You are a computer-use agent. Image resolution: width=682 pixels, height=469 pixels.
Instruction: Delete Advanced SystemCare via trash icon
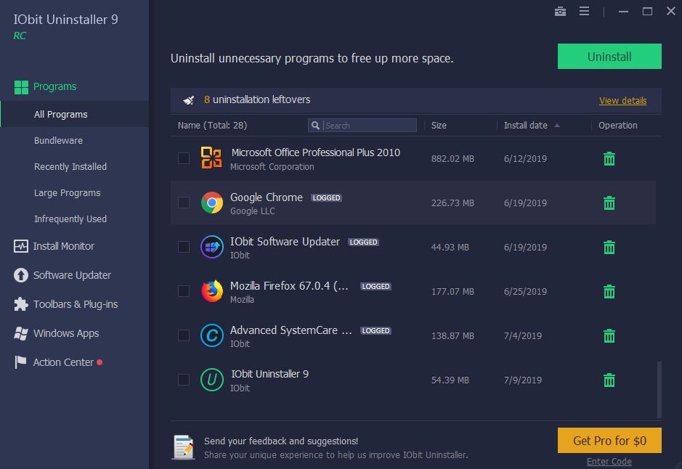609,336
